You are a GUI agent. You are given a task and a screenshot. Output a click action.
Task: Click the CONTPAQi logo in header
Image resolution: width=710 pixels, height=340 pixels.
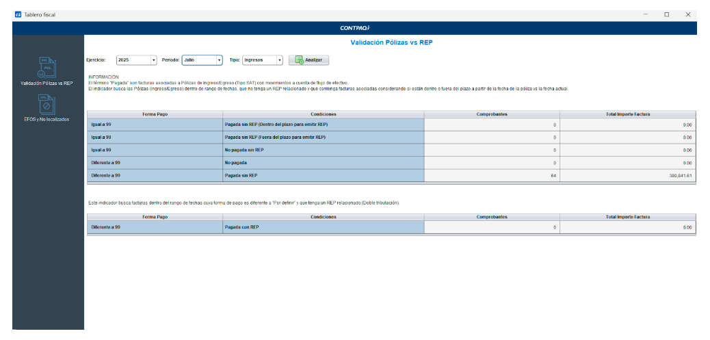(356, 28)
